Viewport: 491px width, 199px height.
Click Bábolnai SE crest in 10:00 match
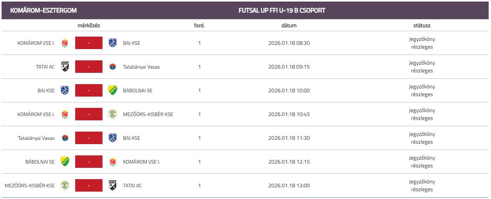tap(113, 90)
